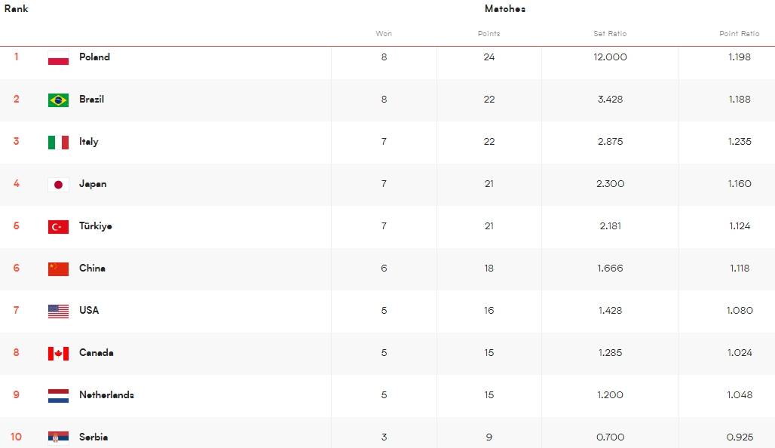Select the Italy flag icon

[x=58, y=143]
